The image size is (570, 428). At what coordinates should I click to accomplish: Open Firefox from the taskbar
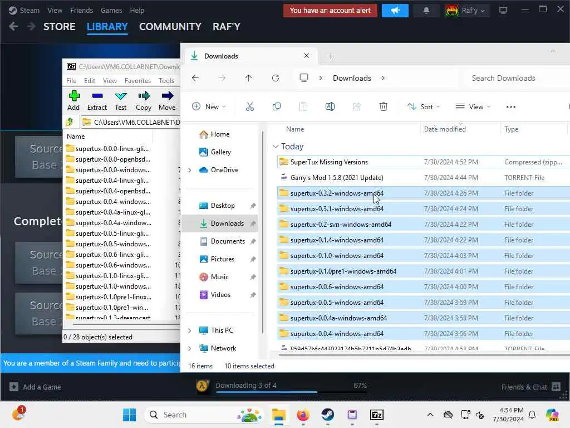pos(303,415)
